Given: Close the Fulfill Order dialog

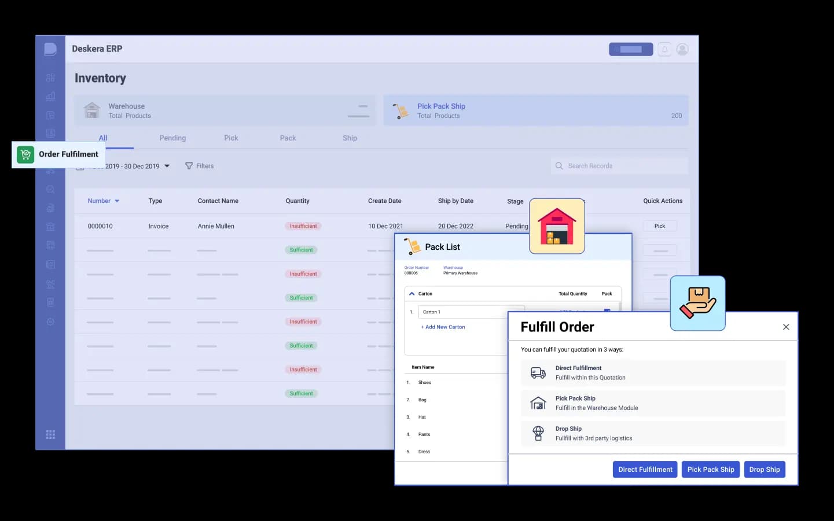Looking at the screenshot, I should coord(786,327).
